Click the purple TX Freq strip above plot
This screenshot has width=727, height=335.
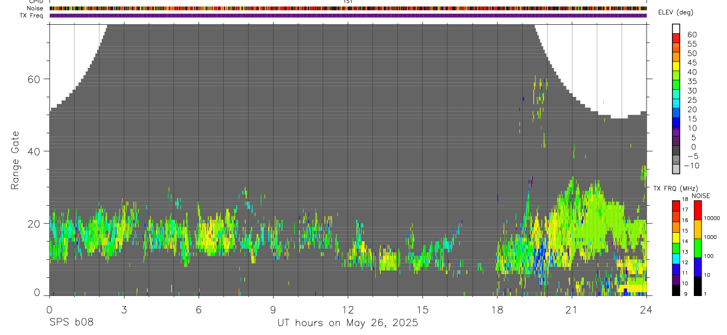[348, 15]
